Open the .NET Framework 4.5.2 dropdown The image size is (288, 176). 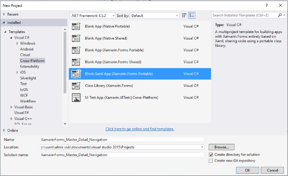(93, 16)
